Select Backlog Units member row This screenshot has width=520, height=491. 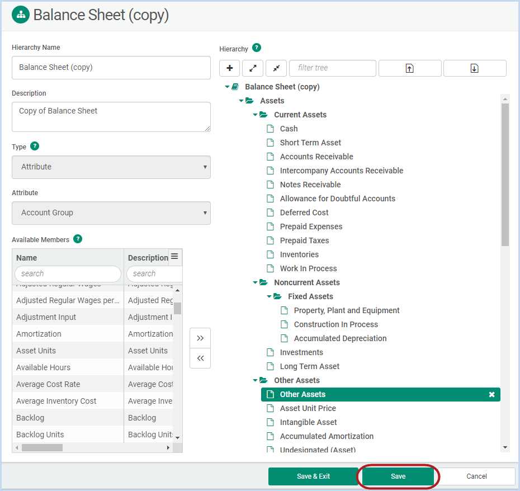click(92, 435)
